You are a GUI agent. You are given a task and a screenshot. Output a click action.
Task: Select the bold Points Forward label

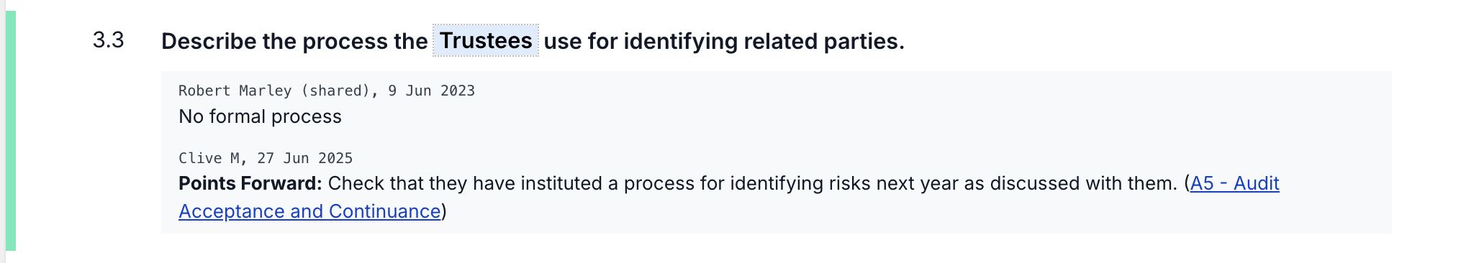coord(250,183)
